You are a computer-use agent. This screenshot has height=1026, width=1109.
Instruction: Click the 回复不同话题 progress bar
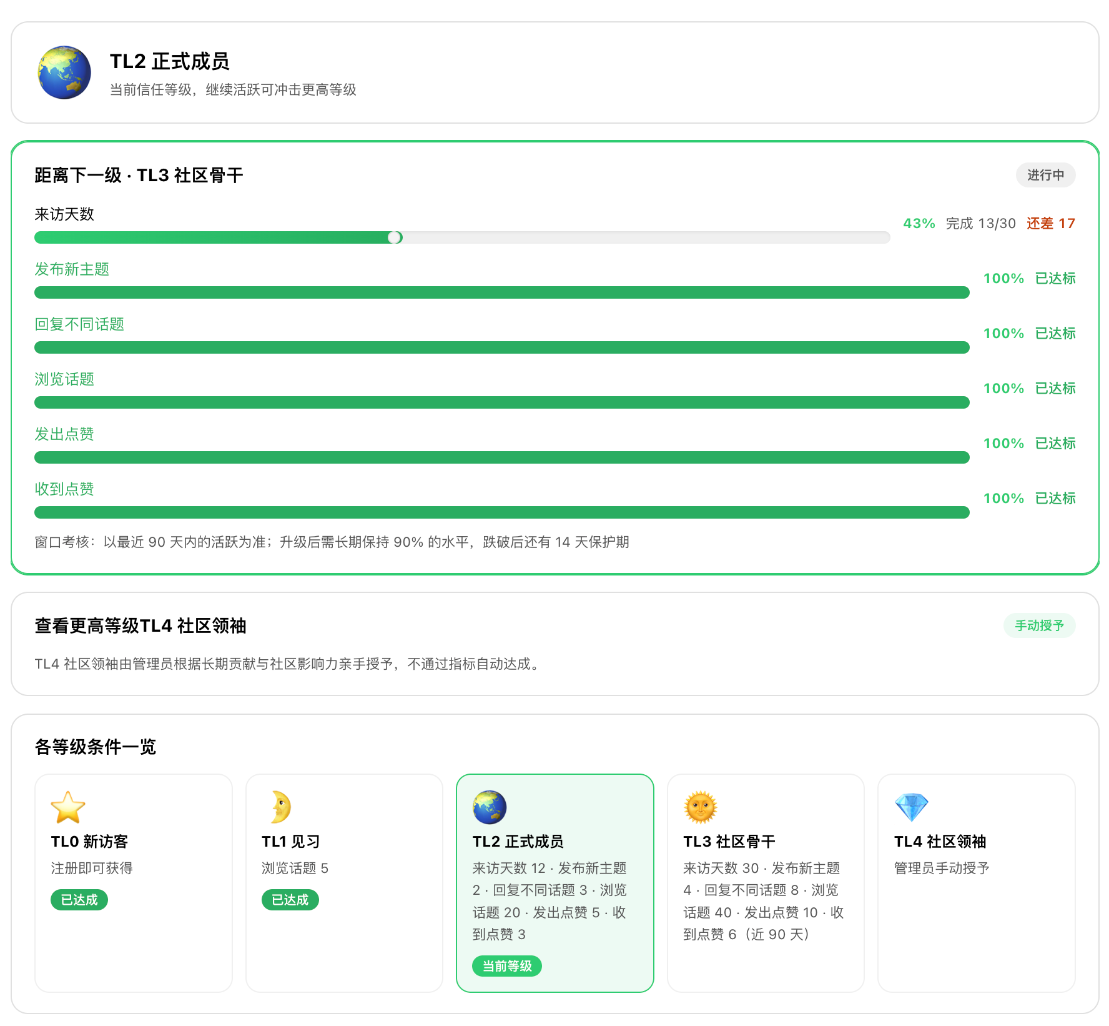click(502, 347)
